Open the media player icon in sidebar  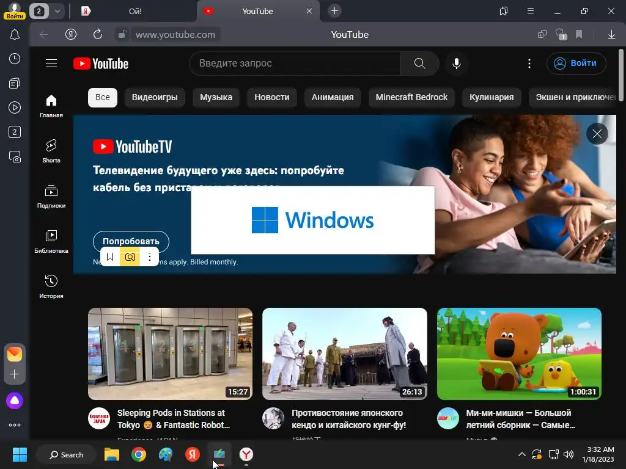coord(15,107)
